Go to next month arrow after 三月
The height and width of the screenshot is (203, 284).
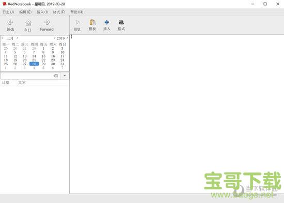coord(17,38)
